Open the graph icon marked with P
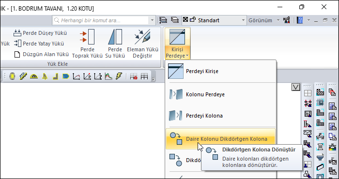Screen dimensions: 339x179 tap(87, 76)
